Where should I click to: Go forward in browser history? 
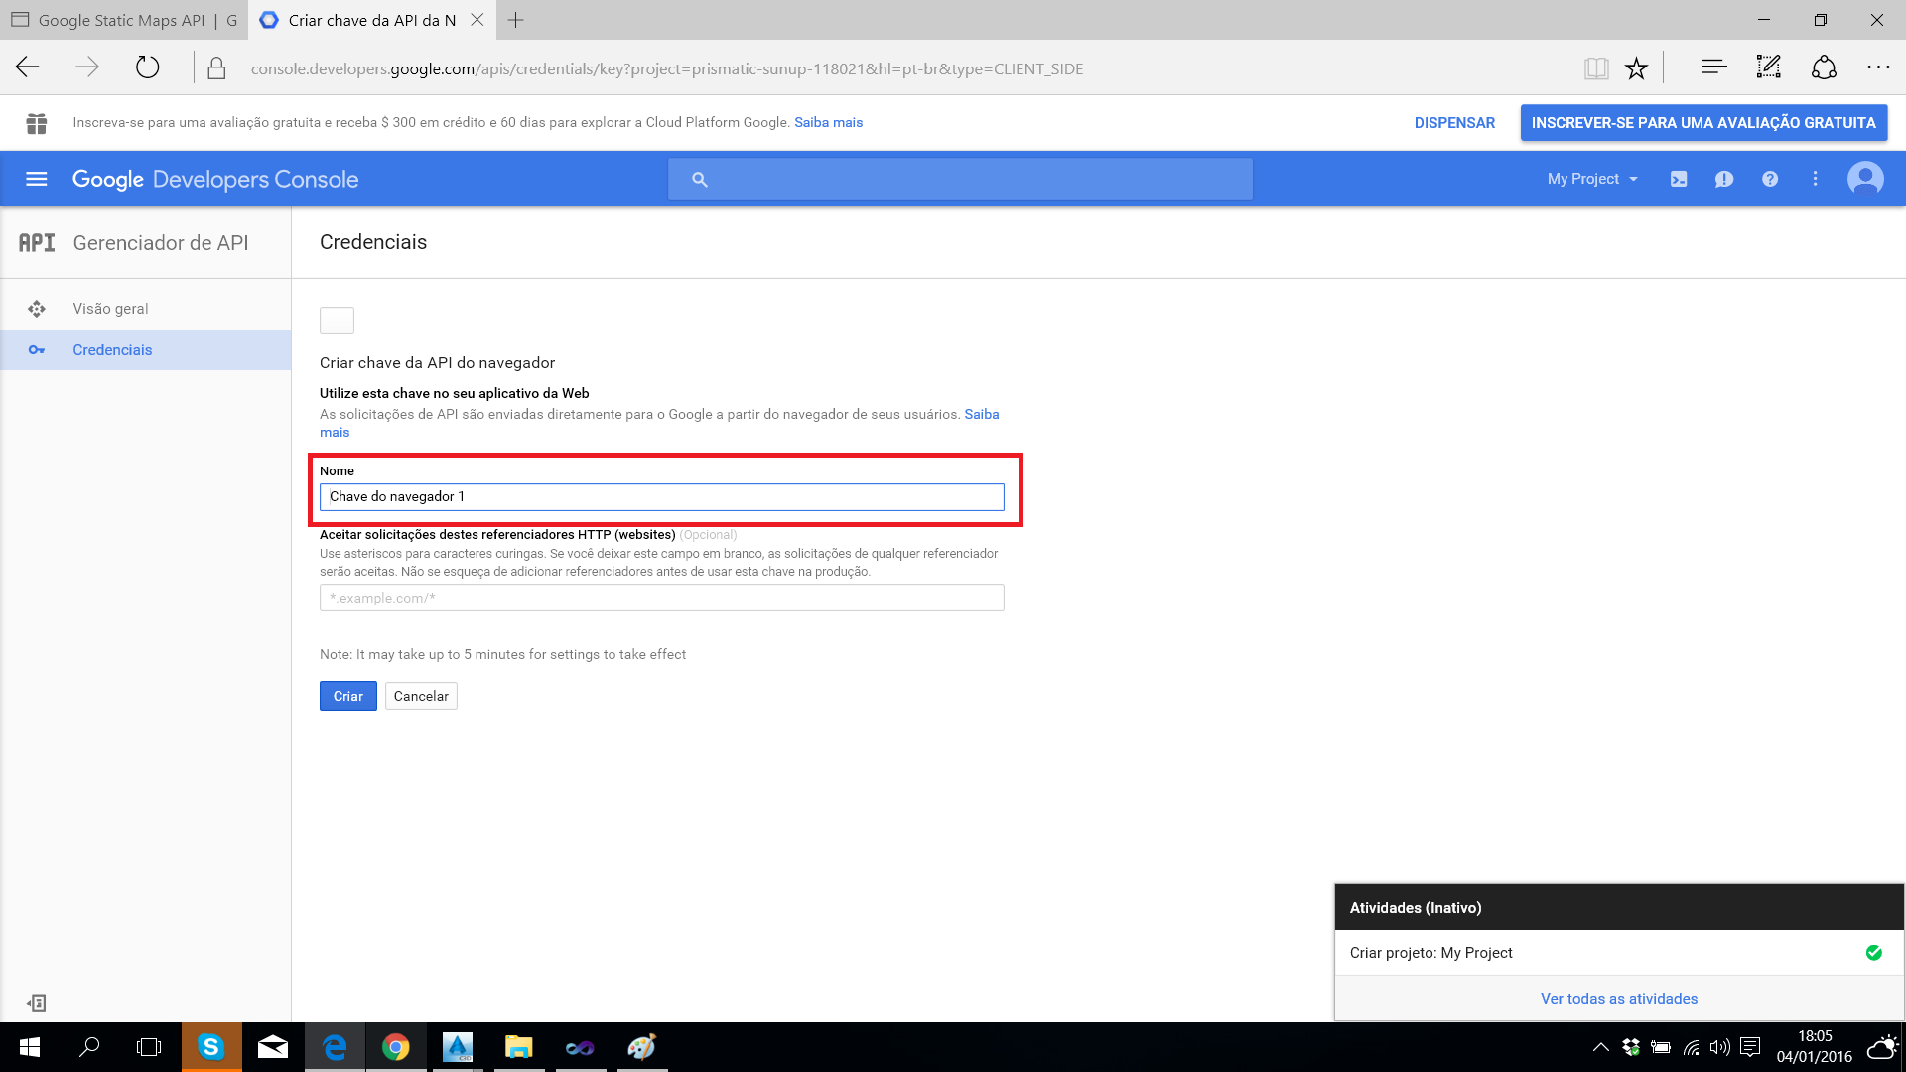[87, 67]
